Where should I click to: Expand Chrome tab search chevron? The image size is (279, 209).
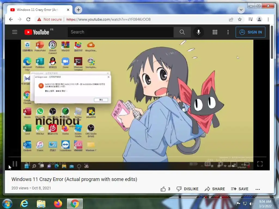tap(241, 10)
